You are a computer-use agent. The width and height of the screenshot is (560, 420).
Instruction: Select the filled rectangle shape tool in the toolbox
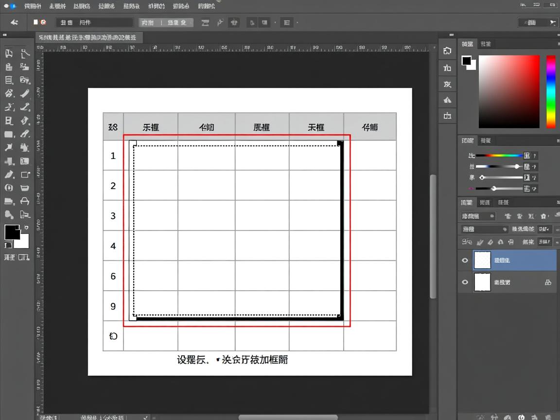tap(9, 134)
